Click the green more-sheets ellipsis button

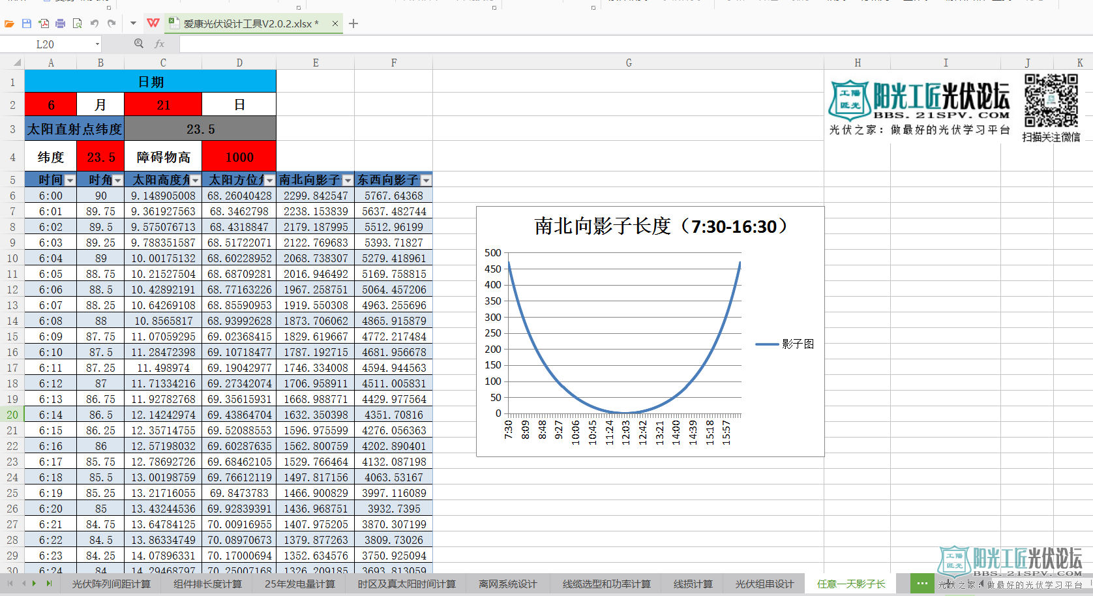(922, 584)
